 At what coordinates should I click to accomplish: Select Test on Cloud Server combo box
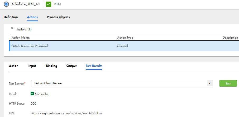coord(122,83)
